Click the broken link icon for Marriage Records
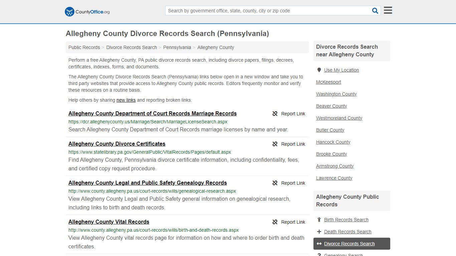 (275, 114)
